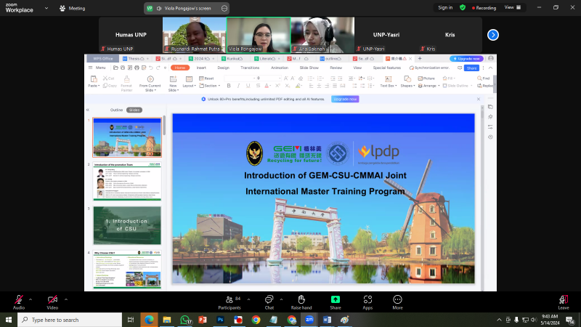Open Photoshop from the taskbar
The width and height of the screenshot is (581, 327).
pos(221,320)
